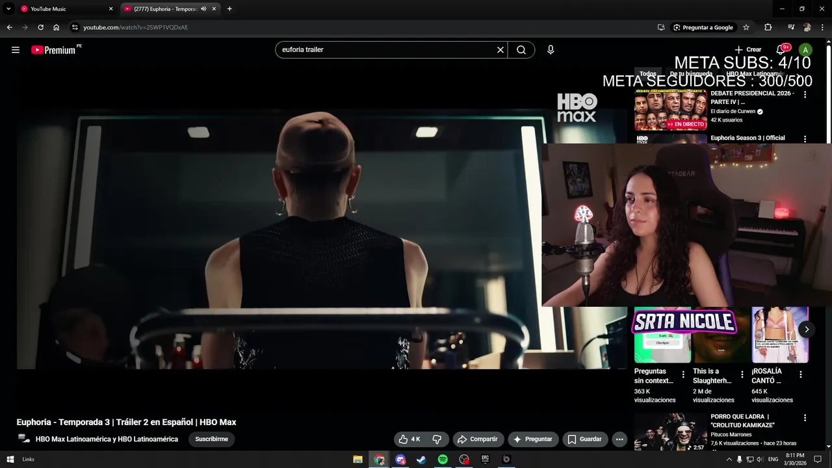Open HBO Max Latinoamérica channel name link
Screen dimensions: 832x468
[107, 439]
